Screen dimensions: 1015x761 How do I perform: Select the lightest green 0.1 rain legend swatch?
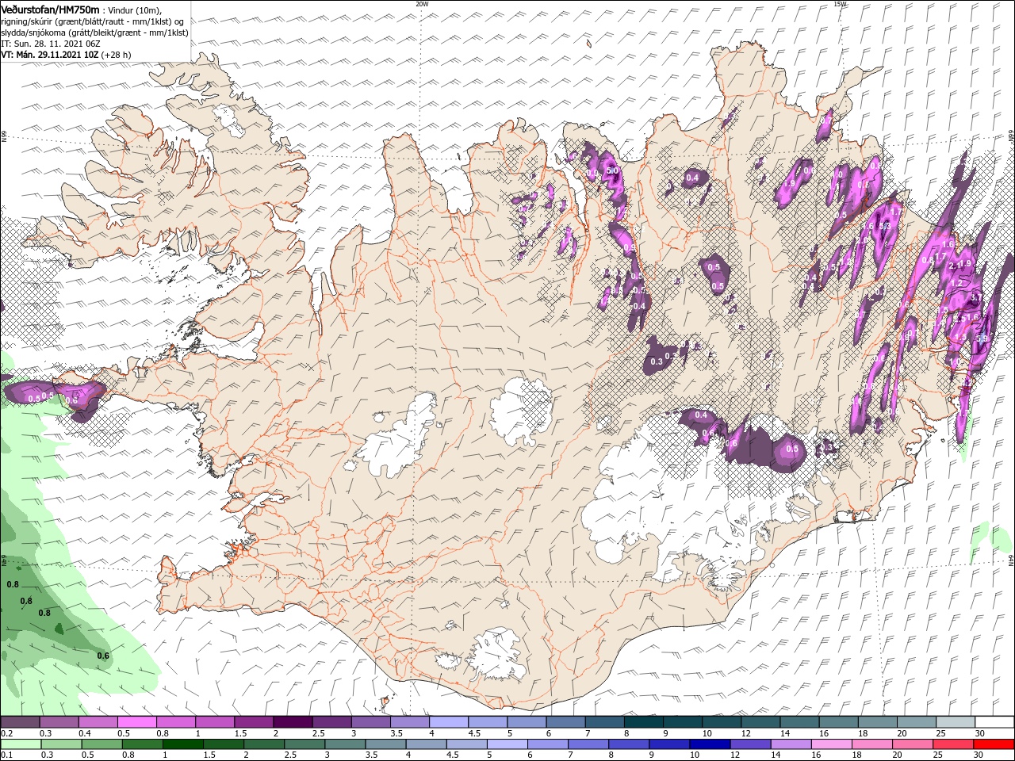click(x=20, y=744)
